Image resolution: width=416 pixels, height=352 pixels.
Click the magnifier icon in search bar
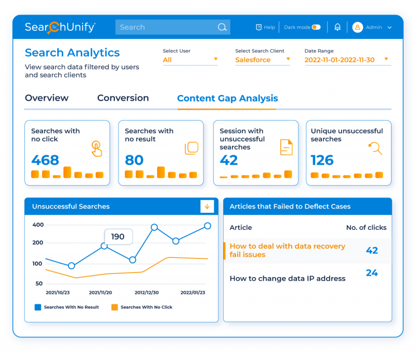tap(222, 27)
